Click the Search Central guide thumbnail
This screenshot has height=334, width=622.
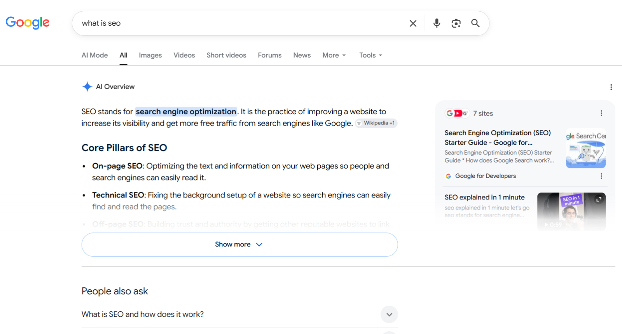point(585,148)
